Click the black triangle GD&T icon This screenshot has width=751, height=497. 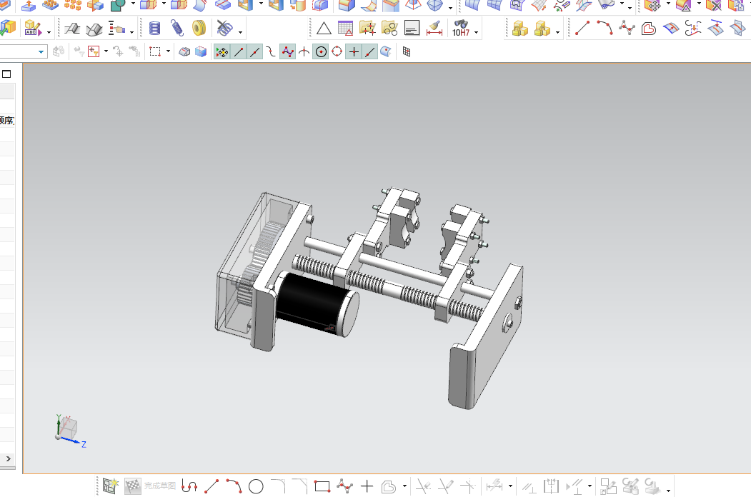(x=324, y=29)
